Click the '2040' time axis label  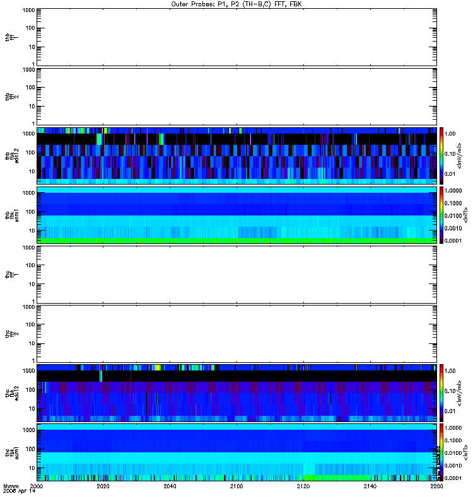click(170, 486)
